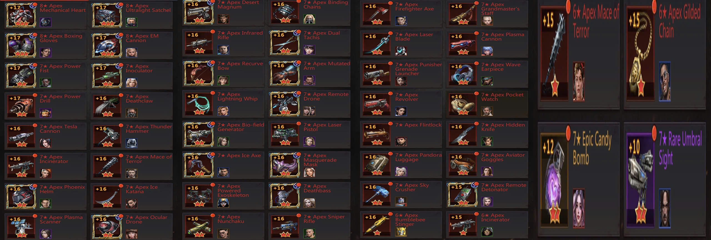
Task: Select the Apex EM Cannon icon
Action: click(107, 45)
